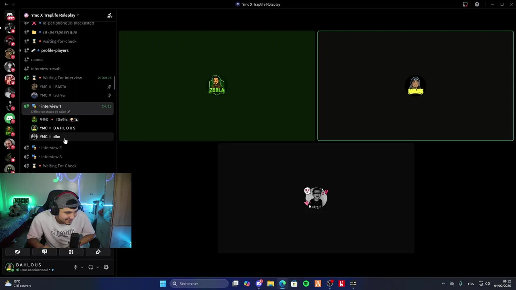Click the channel list scrollbar
This screenshot has width=516, height=290.
(x=115, y=83)
